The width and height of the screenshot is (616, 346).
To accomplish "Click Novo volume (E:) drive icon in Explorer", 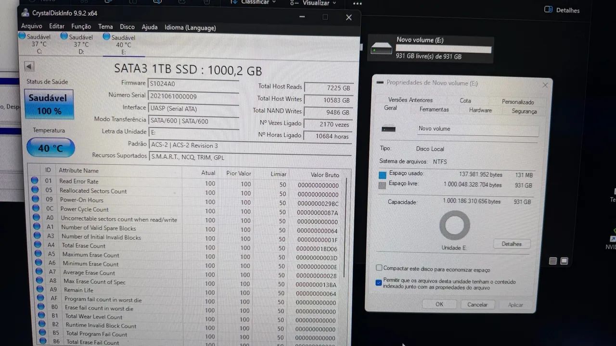I will click(381, 49).
